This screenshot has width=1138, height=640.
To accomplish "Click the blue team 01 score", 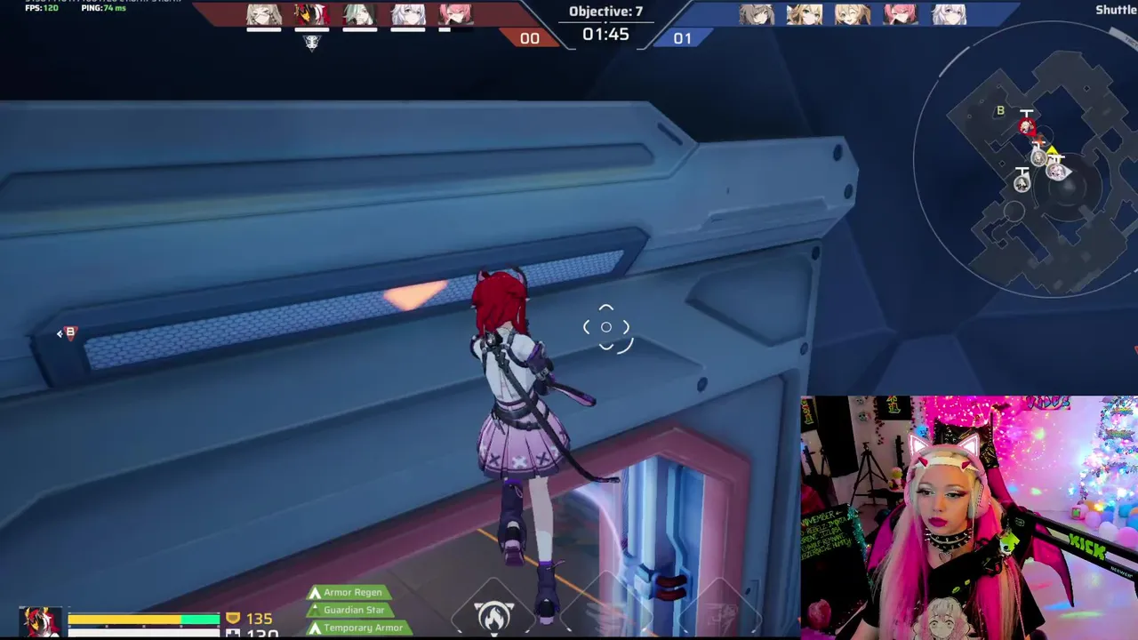I will tap(682, 38).
